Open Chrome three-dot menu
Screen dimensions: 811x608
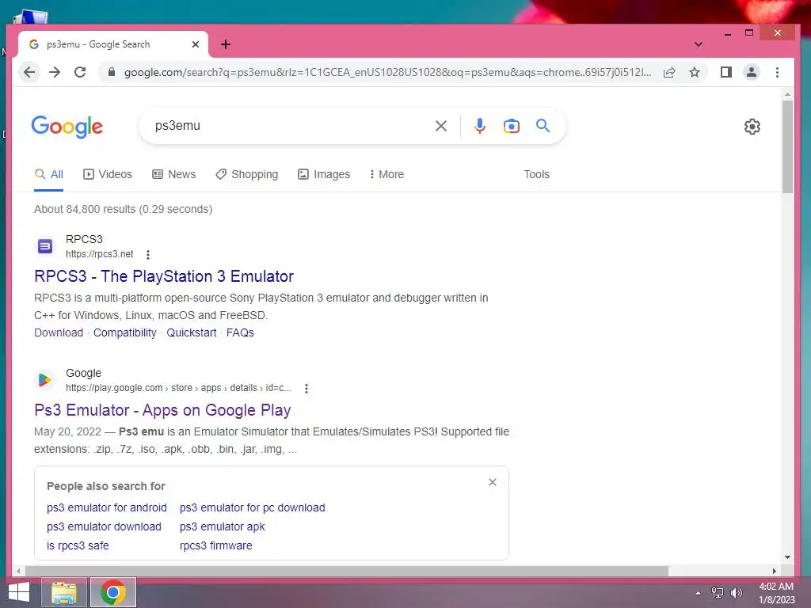[777, 72]
